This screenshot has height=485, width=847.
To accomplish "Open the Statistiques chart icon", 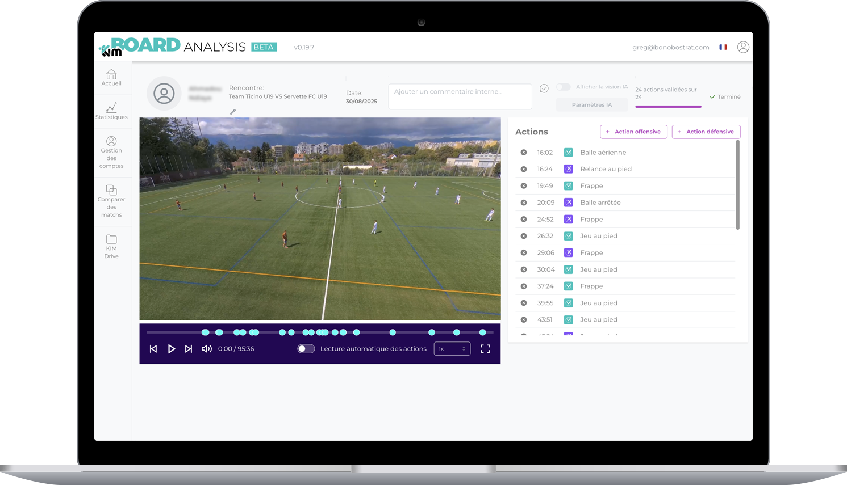I will 111,108.
